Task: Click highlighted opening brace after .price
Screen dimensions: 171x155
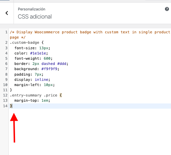Action: click(x=61, y=95)
